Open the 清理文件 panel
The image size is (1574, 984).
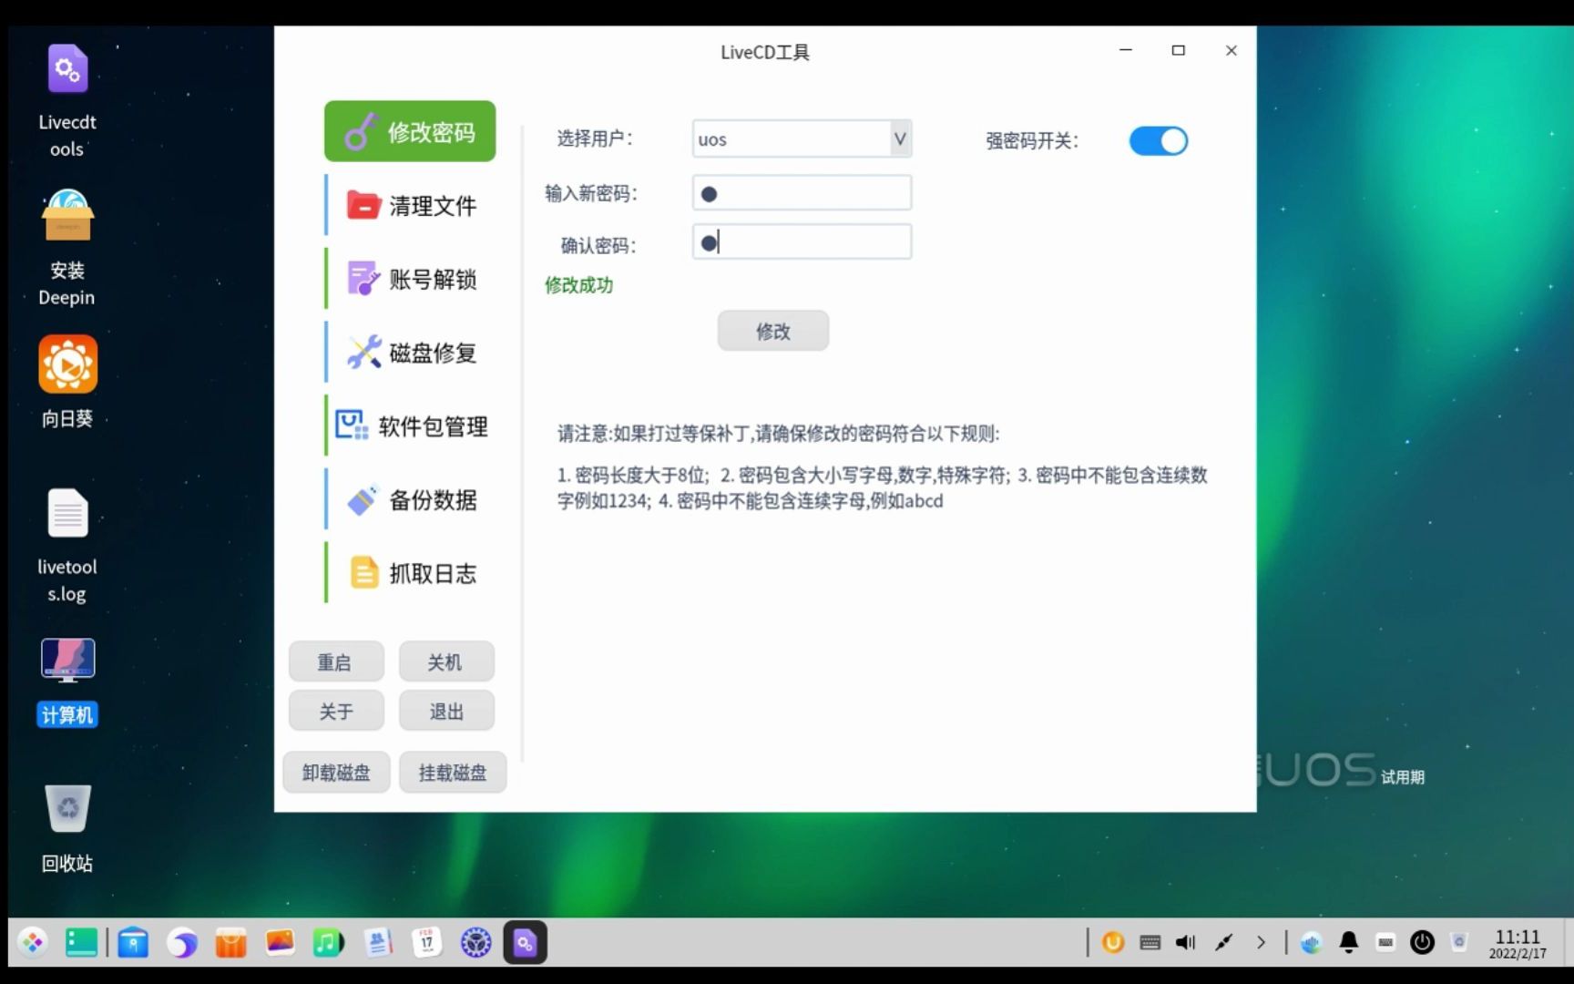410,205
